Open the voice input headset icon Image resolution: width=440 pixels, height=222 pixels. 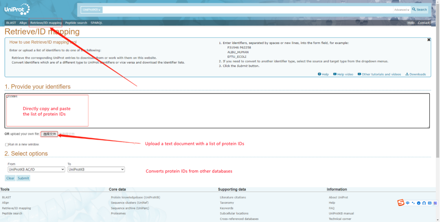tap(424, 203)
